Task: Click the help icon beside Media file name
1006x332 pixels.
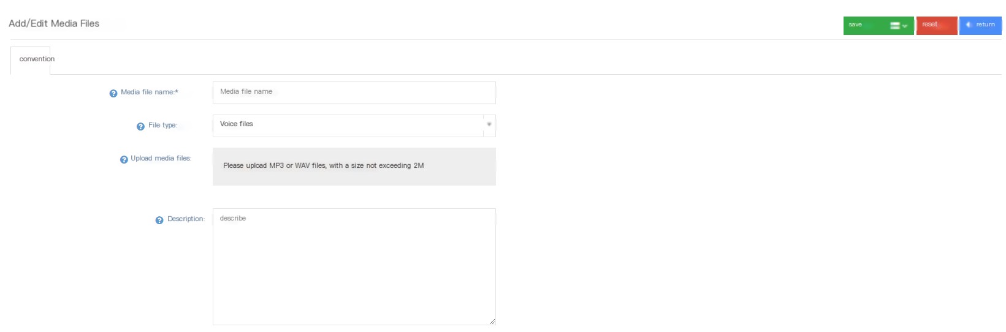Action: coord(113,94)
